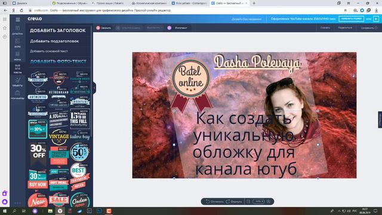
Task: Open browser downloads arrow icon
Action: pyautogui.click(x=377, y=11)
